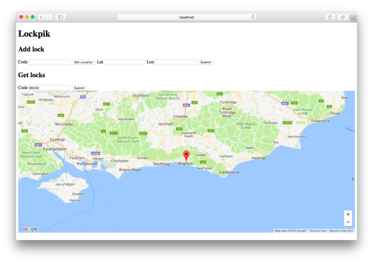Screen dimensions: 373x265
Task: Click the Dover label on map
Action: pyautogui.click(x=335, y=113)
